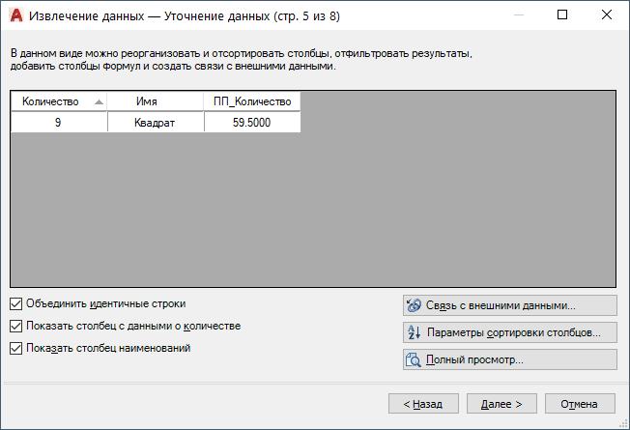Click the cell containing Квадрат
The height and width of the screenshot is (430, 630).
155,122
